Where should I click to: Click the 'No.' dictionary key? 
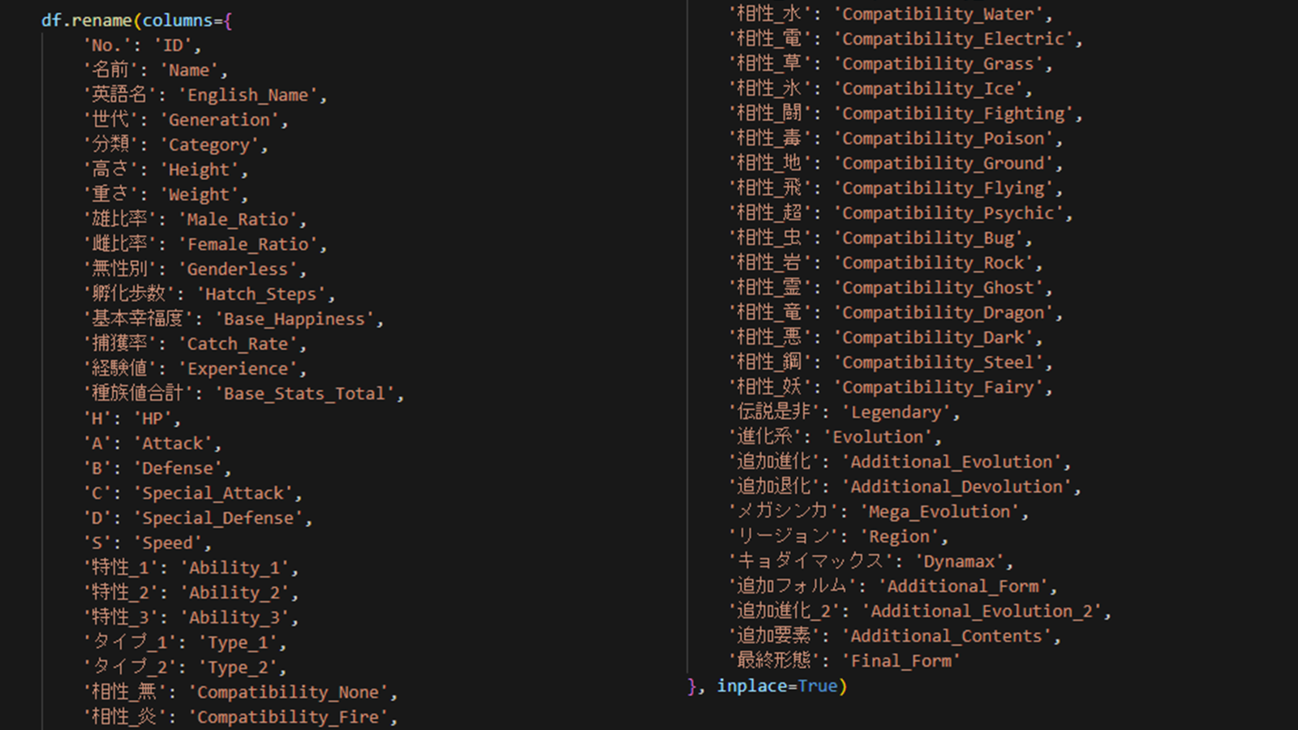coord(109,45)
